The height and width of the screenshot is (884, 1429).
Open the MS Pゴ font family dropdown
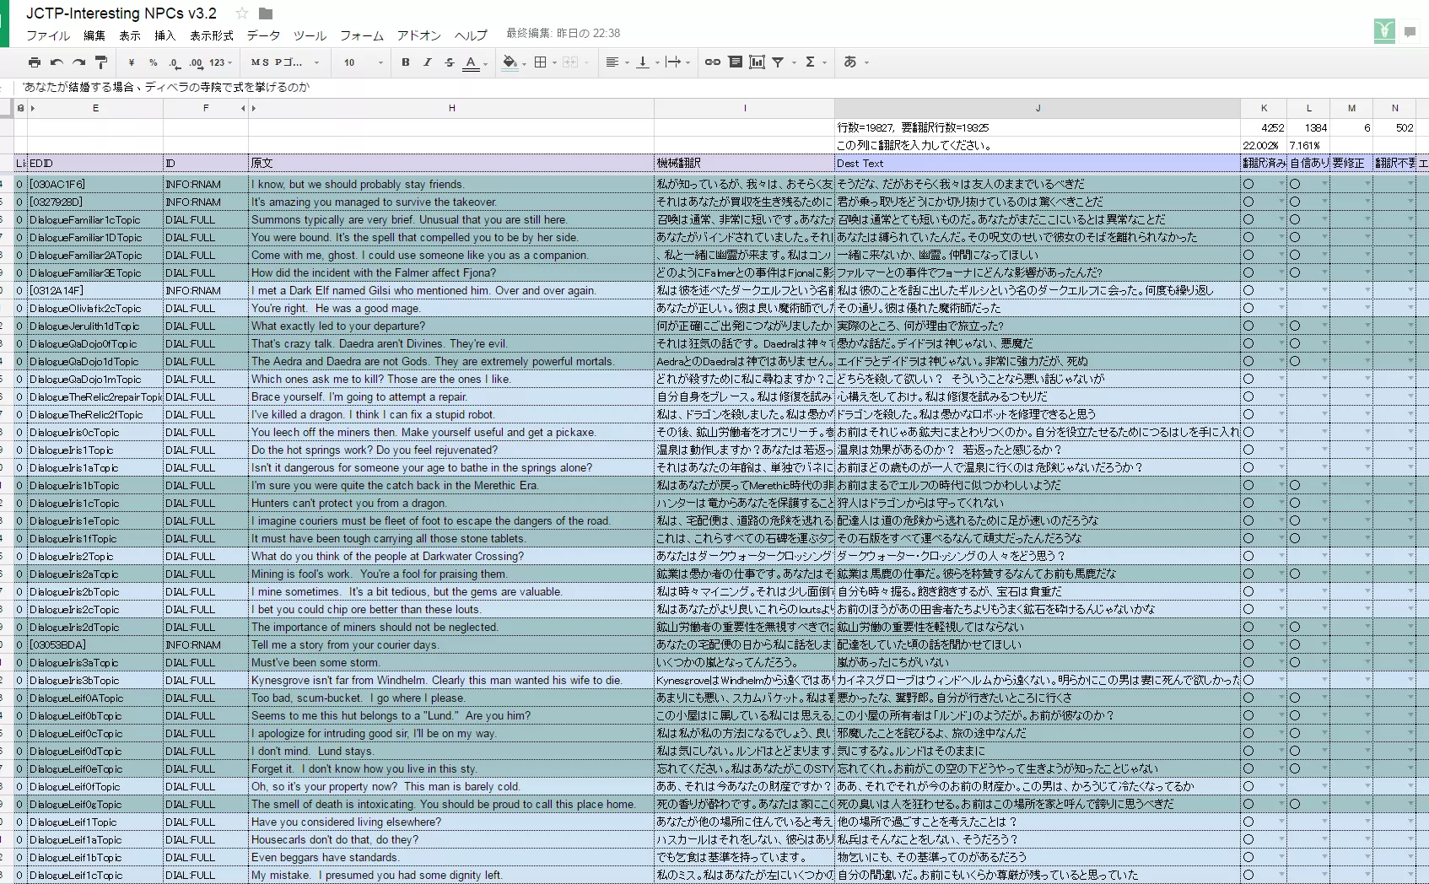click(x=285, y=62)
